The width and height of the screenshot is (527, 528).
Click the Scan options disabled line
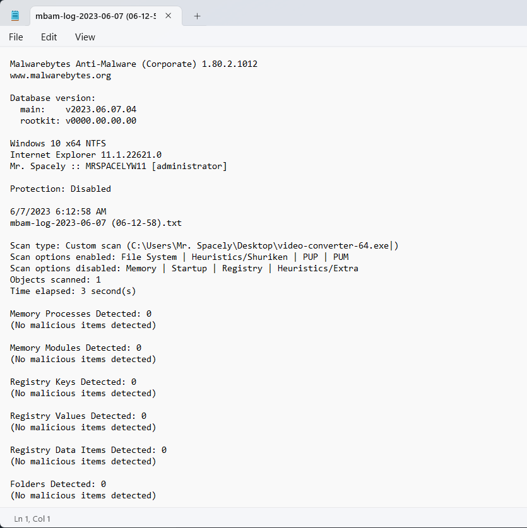184,268
